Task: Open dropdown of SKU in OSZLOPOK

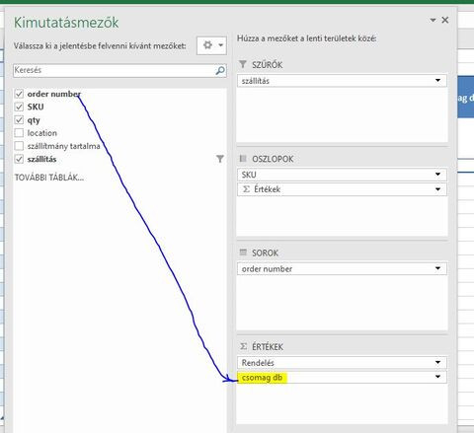Action: point(437,175)
